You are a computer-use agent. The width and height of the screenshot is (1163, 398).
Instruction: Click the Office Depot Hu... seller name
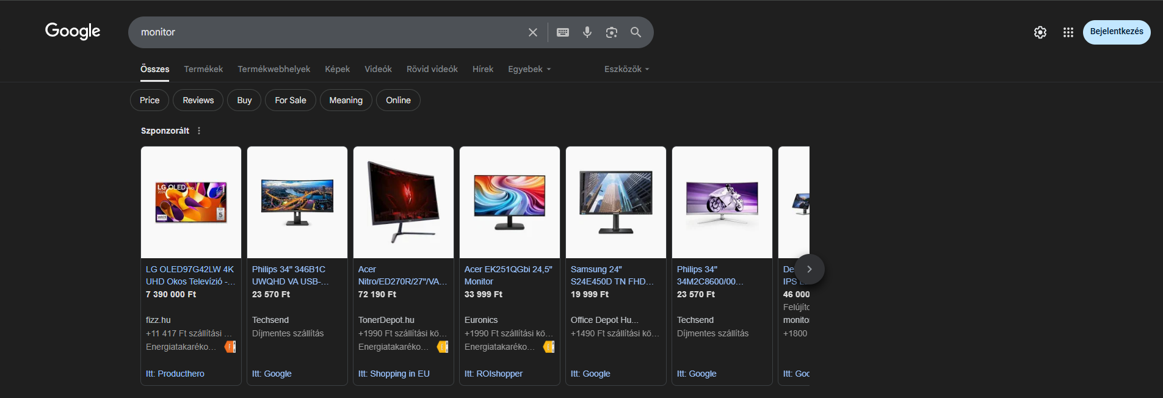pyautogui.click(x=604, y=320)
